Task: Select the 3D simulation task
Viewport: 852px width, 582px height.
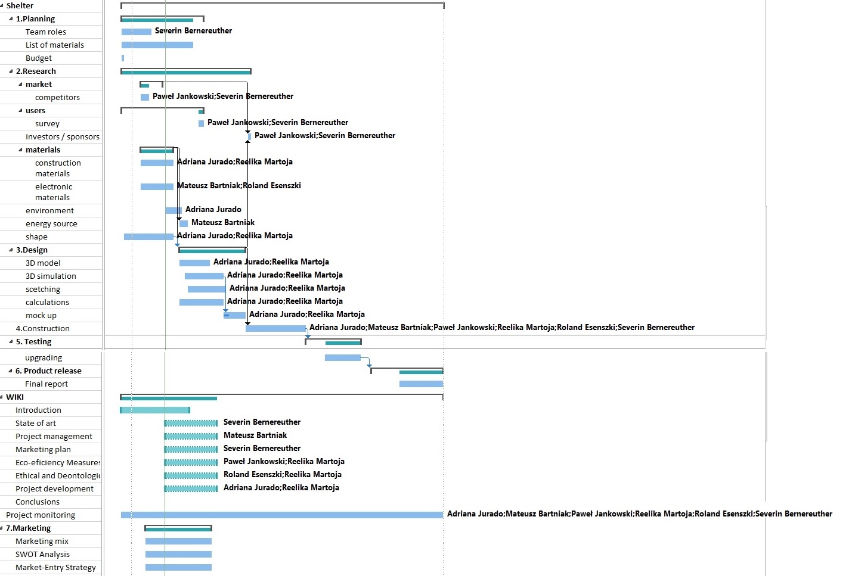Action: pyautogui.click(x=51, y=276)
